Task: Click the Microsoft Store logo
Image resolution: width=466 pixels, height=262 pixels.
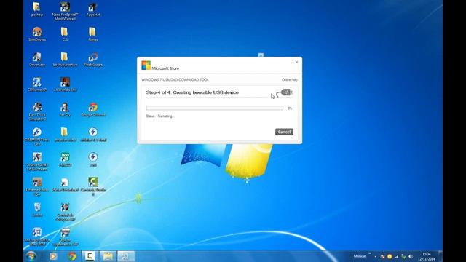Action: click(x=146, y=65)
